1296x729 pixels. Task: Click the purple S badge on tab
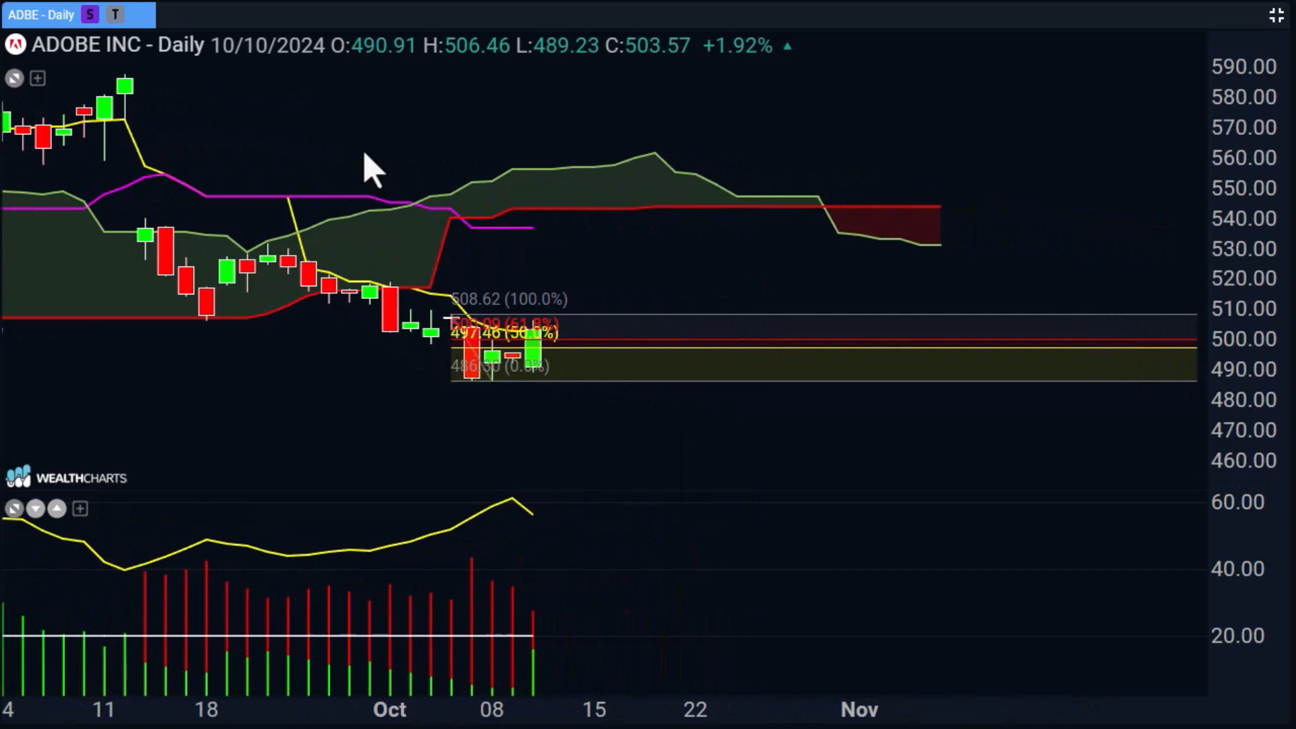click(90, 14)
